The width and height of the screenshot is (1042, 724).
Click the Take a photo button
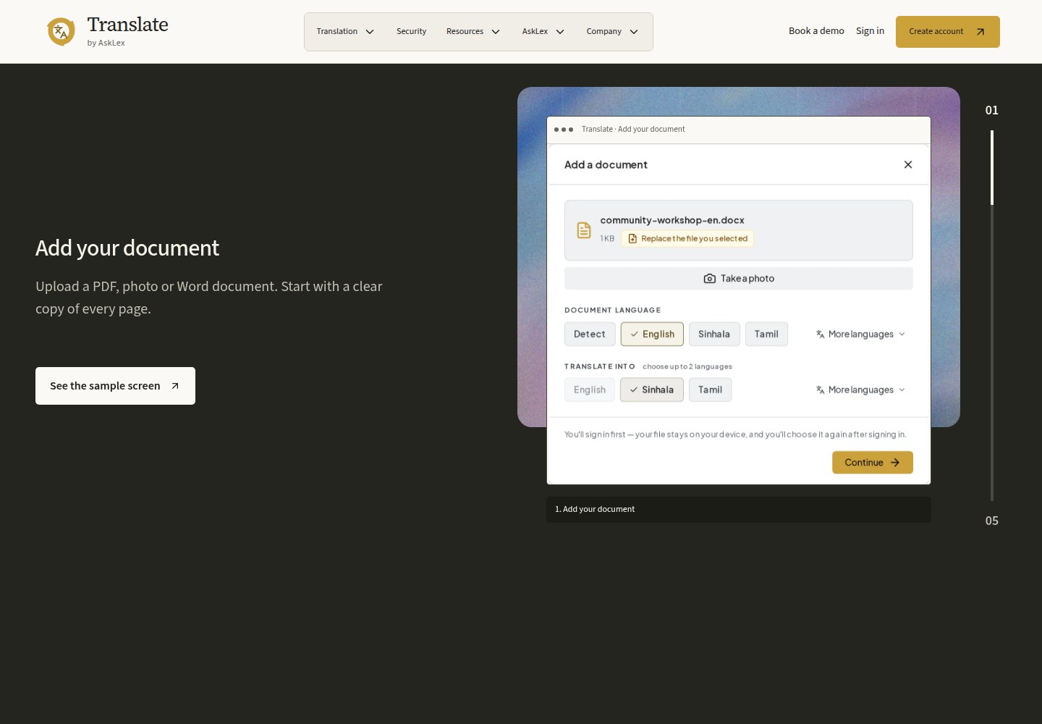click(x=739, y=279)
